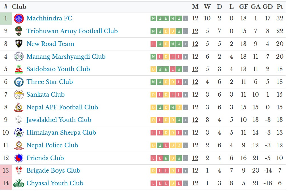Sort table by the Pt column header
The height and width of the screenshot is (191, 288).
click(x=280, y=7)
